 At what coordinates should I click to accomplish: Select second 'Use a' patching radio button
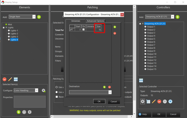pyautogui.click(x=57, y=92)
